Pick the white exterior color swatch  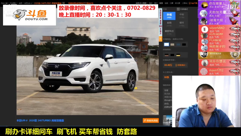coord(167,44)
